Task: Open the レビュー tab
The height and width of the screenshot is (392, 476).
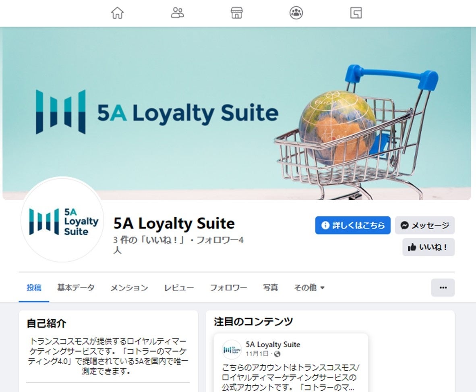Action: (179, 288)
